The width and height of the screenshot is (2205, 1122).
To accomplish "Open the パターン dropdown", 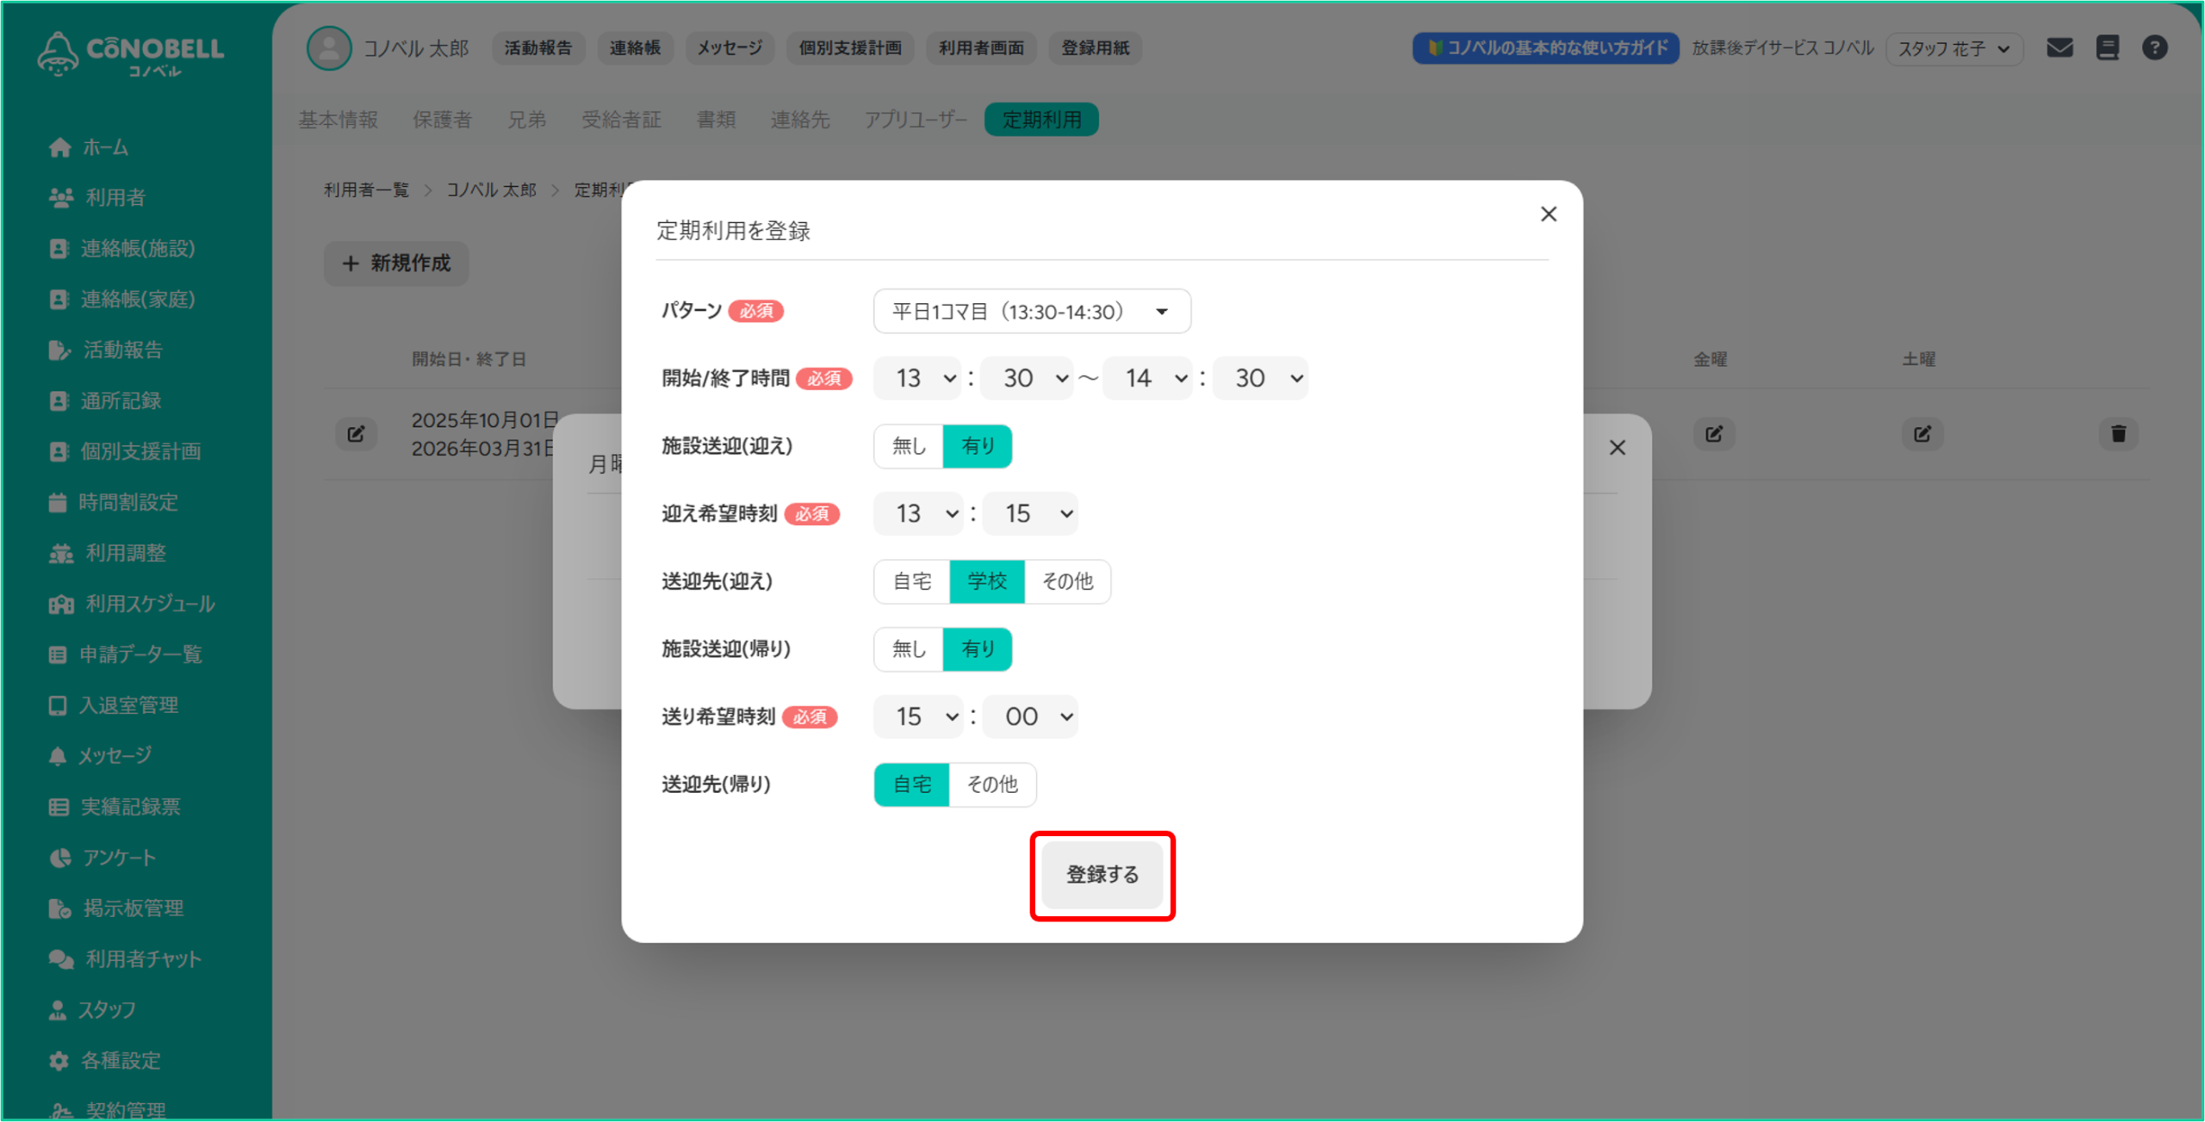I will point(1031,311).
